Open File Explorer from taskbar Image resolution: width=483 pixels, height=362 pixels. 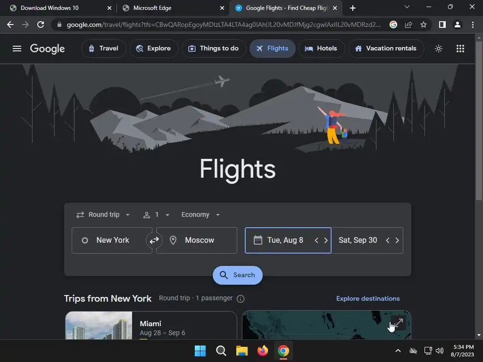[242, 351]
